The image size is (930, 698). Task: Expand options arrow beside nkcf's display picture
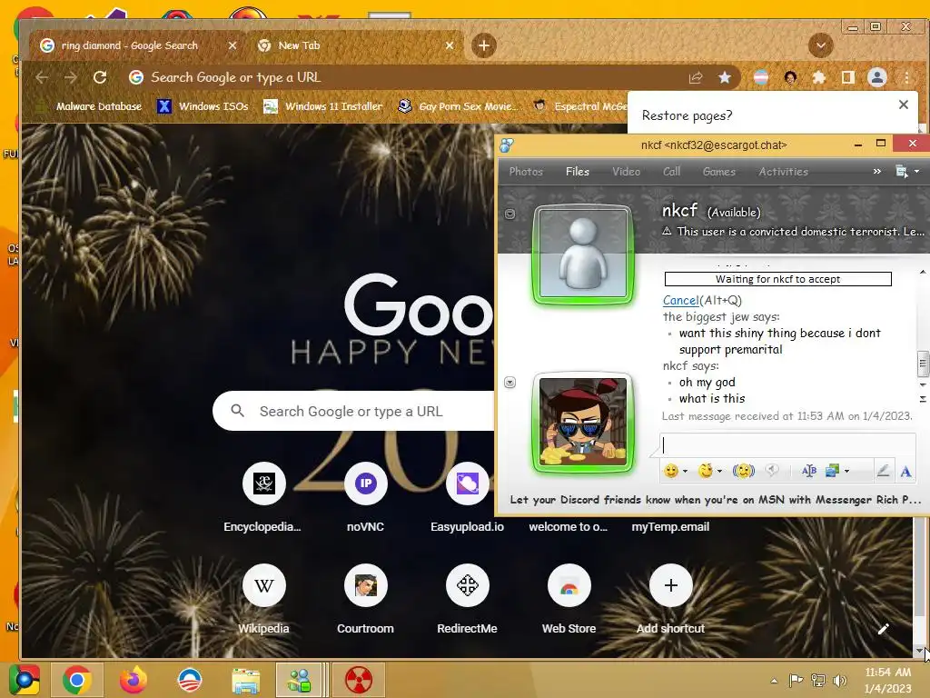click(510, 214)
